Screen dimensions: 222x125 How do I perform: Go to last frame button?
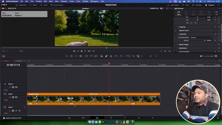coord(89,51)
